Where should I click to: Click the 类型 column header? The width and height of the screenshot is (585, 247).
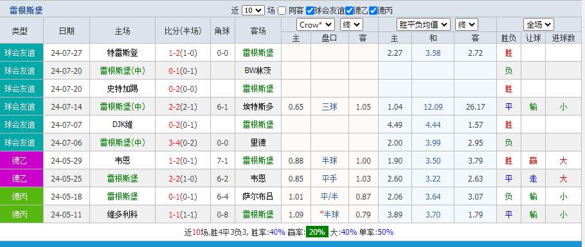pos(20,31)
